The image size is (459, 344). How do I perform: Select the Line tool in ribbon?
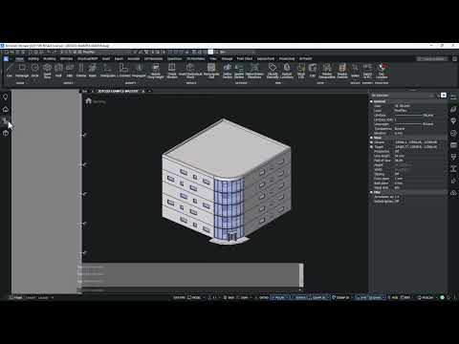coord(10,71)
